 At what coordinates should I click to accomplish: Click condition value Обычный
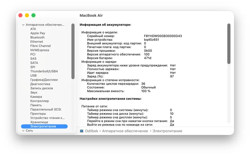[x=148, y=87]
